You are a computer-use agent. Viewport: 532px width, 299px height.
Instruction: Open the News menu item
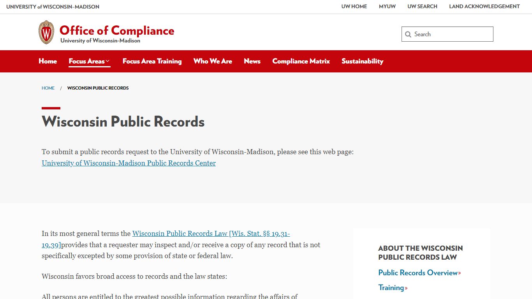click(252, 61)
